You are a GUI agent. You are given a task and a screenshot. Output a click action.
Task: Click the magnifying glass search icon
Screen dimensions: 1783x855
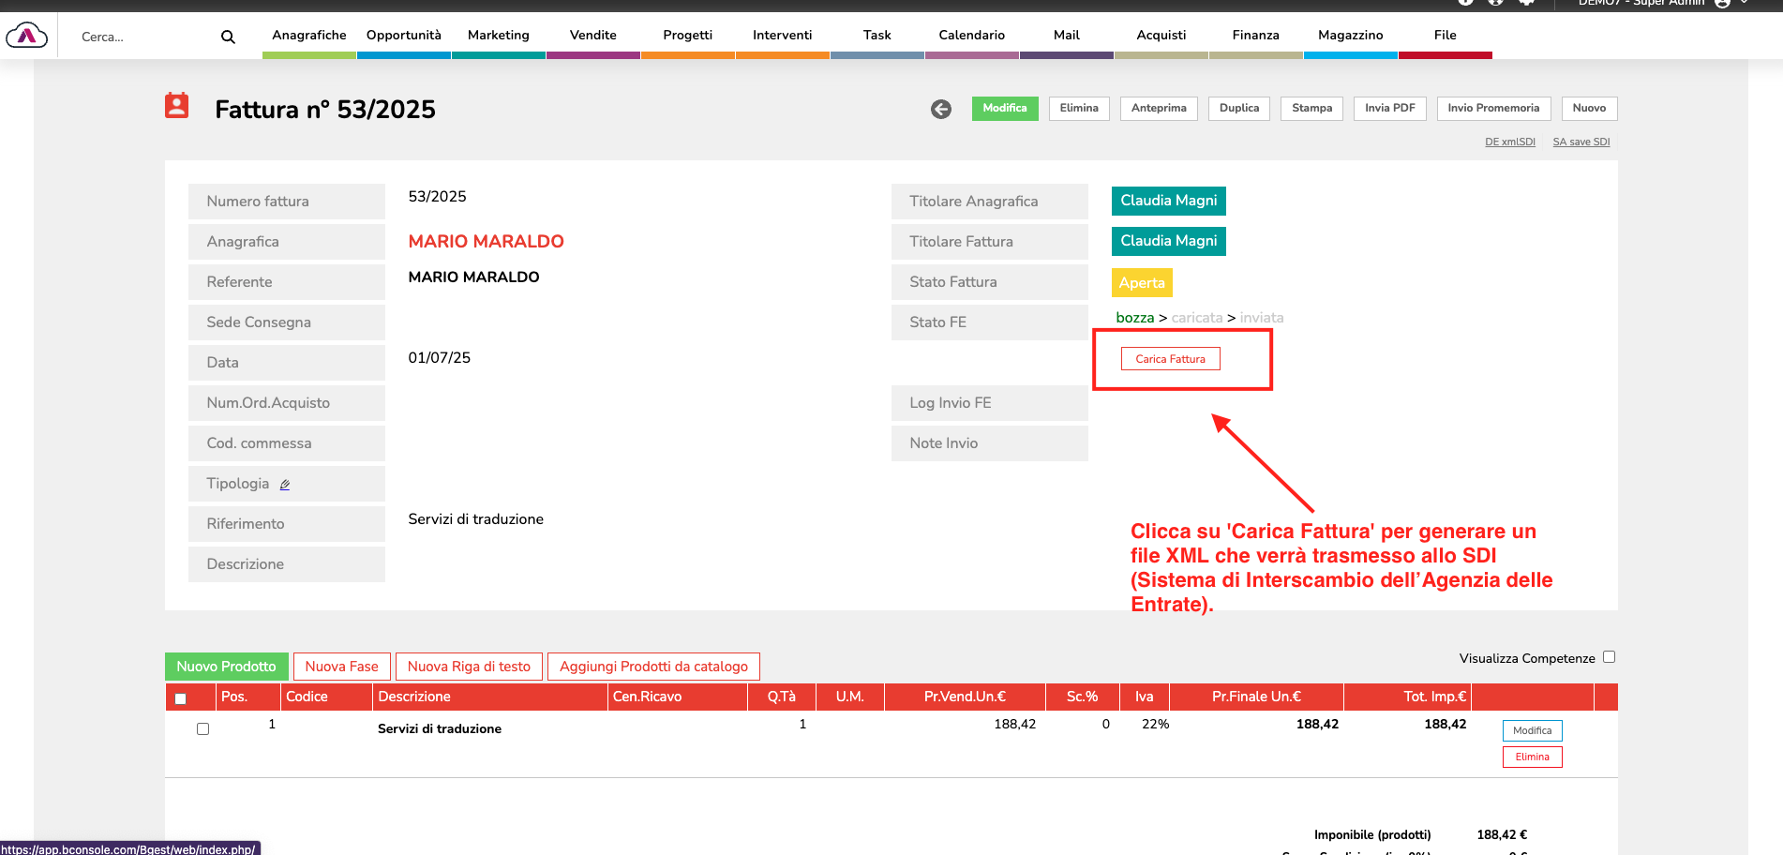(x=228, y=37)
